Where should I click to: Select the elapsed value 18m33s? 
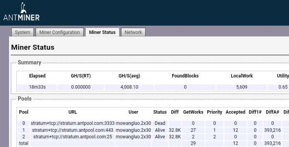(x=37, y=87)
